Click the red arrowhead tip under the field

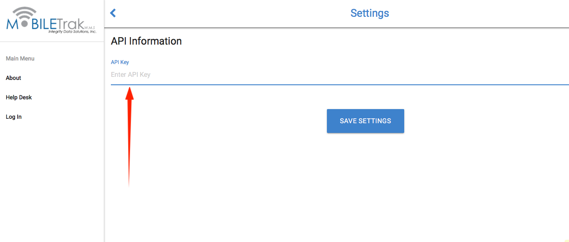point(129,89)
